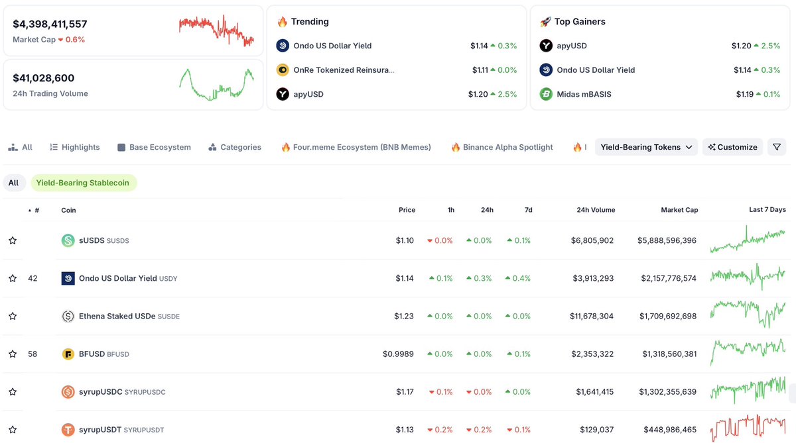Sort by Market Cap column header
This screenshot has width=796, height=443.
679,210
